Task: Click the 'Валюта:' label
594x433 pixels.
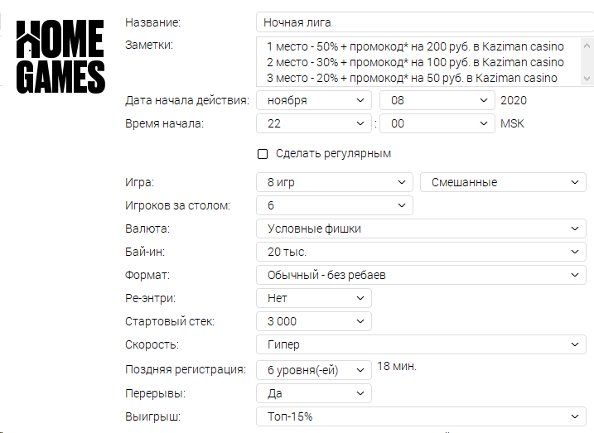Action: click(x=147, y=229)
